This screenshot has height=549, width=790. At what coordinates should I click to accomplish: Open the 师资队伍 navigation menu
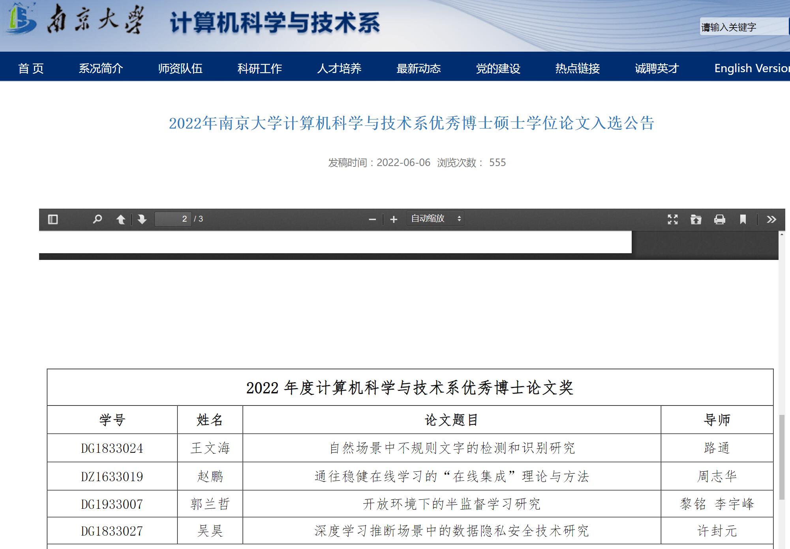(180, 69)
